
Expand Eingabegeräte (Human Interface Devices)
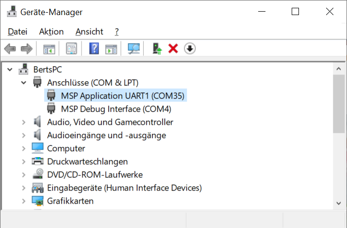[24, 188]
